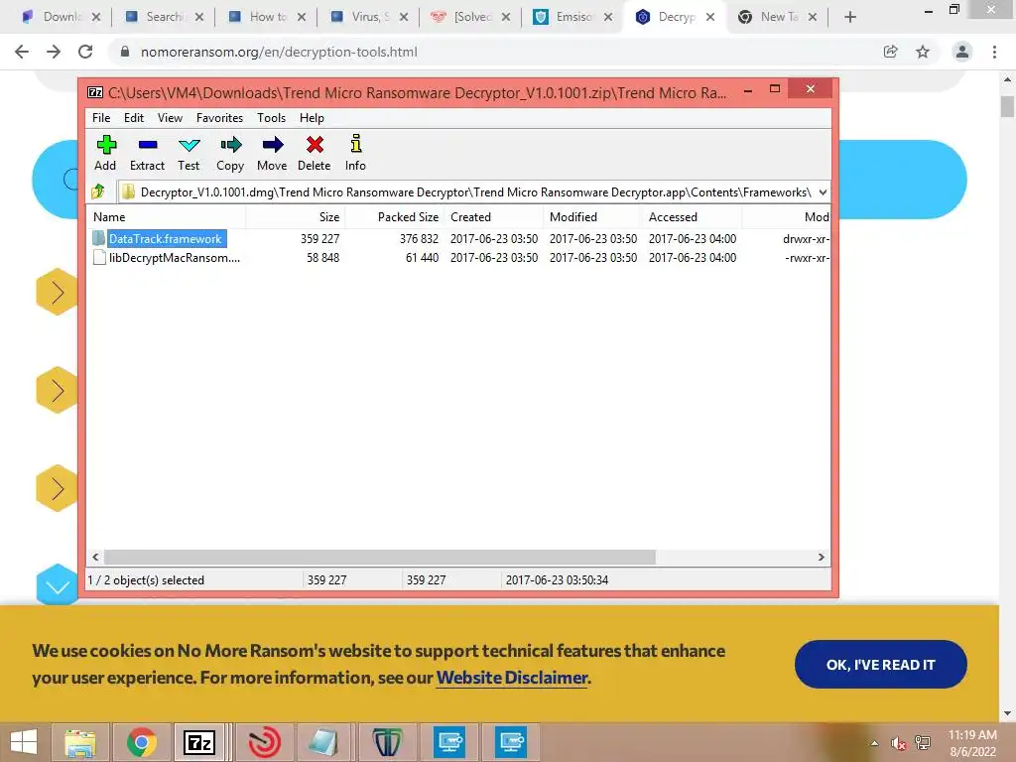1016x762 pixels.
Task: Open the File menu
Action: point(101,118)
